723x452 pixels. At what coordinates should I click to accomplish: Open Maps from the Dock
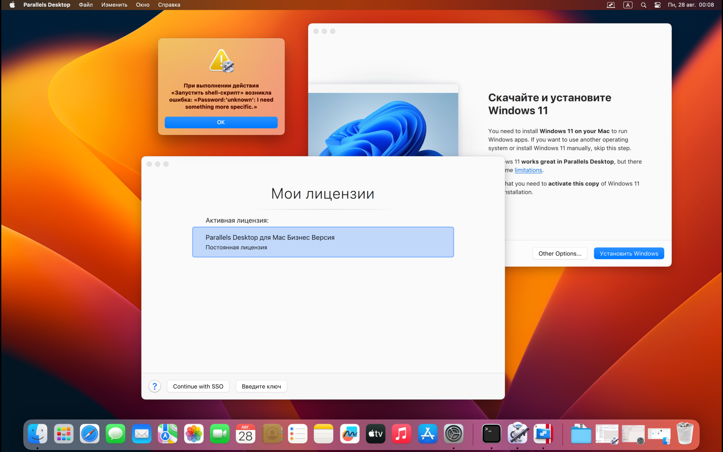tap(168, 434)
